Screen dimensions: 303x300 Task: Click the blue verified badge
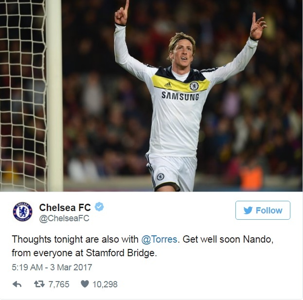[x=99, y=207]
